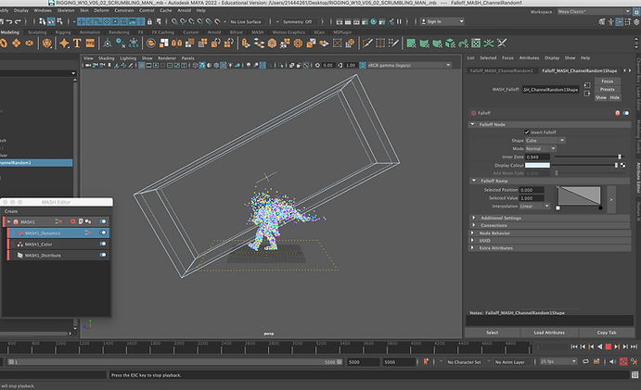The image size is (641, 390).
Task: Open the Workspace dropdown Maya Classic
Action: tap(594, 11)
